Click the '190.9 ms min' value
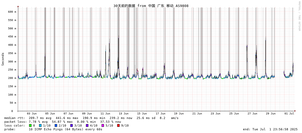Image resolution: width=302 pixels, height=133 pixels. (x=94, y=118)
